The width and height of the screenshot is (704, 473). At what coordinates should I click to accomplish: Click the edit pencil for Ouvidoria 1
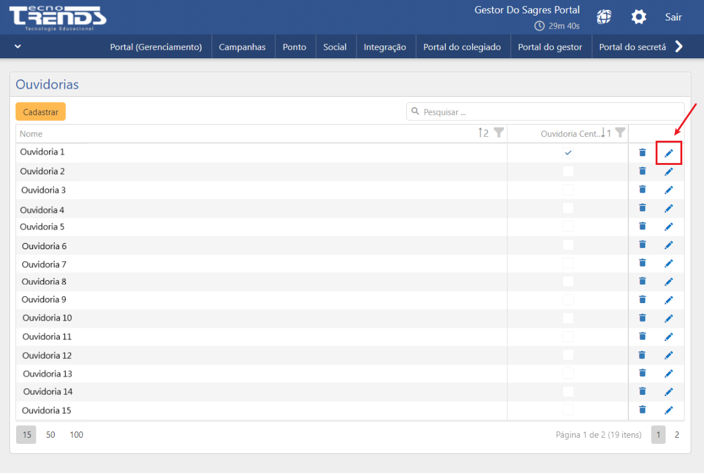[x=669, y=153]
